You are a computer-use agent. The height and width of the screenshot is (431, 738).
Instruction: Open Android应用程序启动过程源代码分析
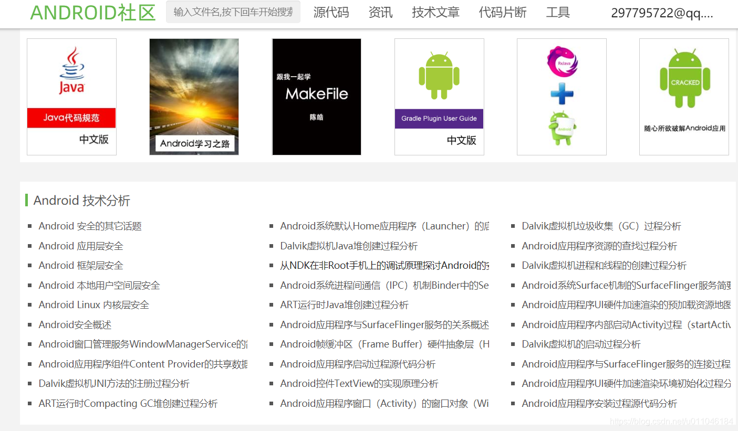click(x=358, y=364)
